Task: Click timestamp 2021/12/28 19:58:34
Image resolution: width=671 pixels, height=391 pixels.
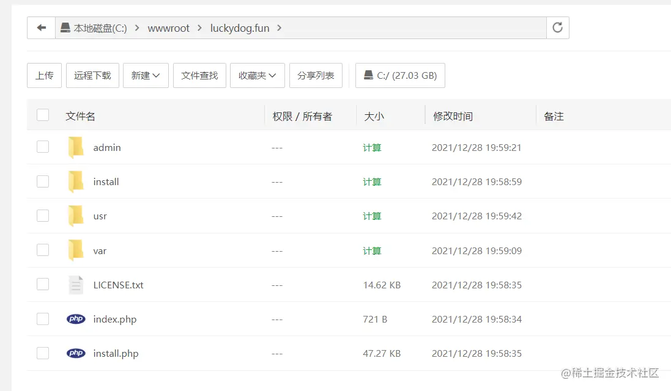Action: pyautogui.click(x=476, y=319)
